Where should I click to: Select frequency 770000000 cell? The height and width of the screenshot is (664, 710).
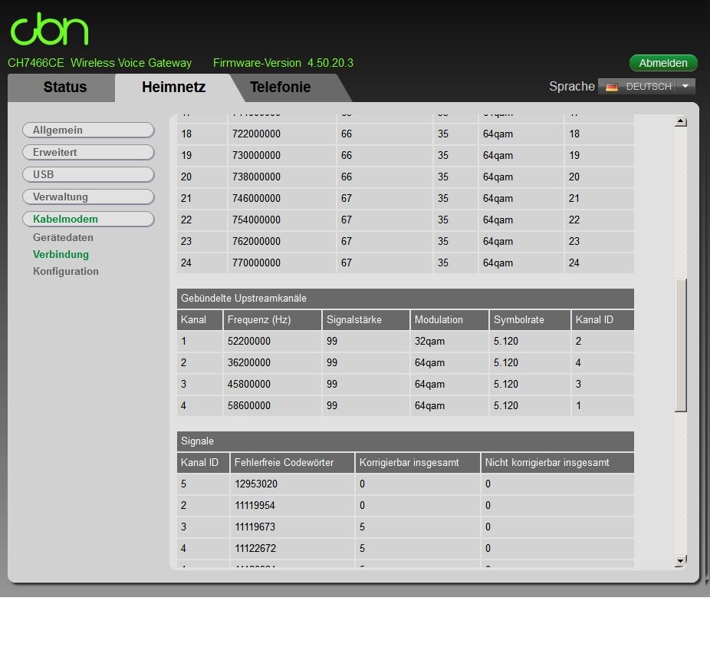point(281,263)
